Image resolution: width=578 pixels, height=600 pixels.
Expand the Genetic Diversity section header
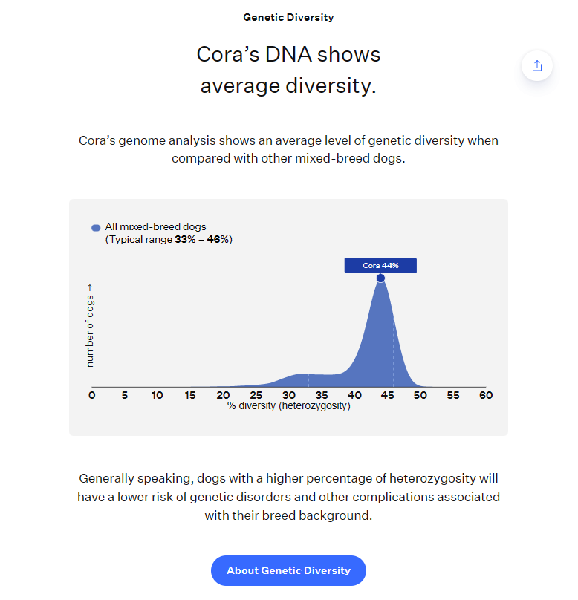coord(288,17)
